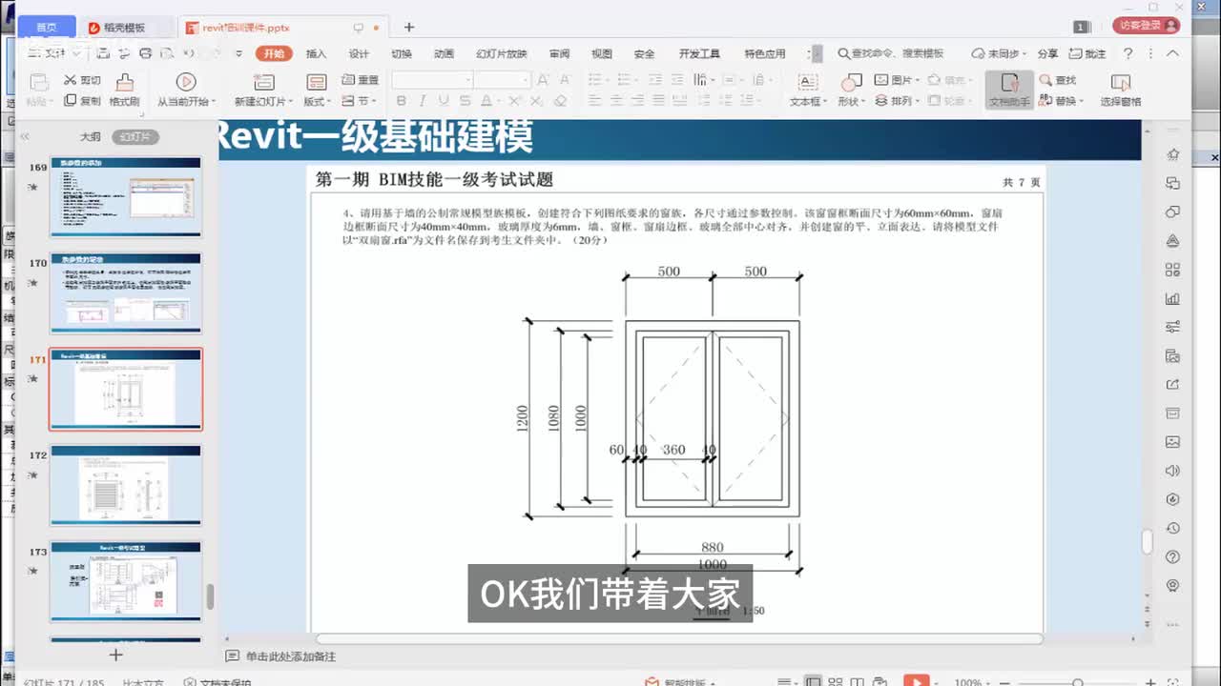Click the sound icon in right sidebar
Screen dimensions: 1221x686
[1172, 471]
